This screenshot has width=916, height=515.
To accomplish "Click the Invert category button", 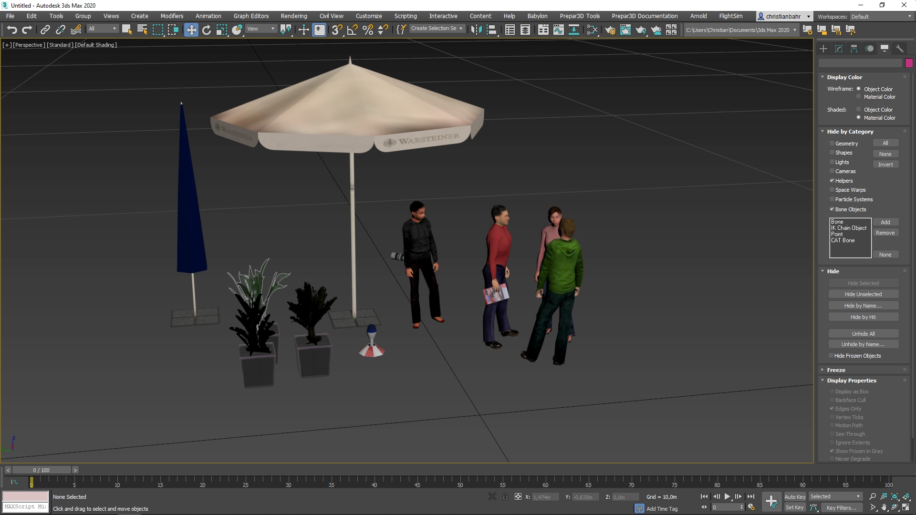I will (885, 165).
